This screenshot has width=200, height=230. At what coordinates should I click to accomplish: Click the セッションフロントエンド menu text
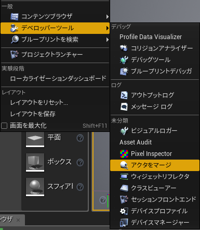(x=164, y=199)
